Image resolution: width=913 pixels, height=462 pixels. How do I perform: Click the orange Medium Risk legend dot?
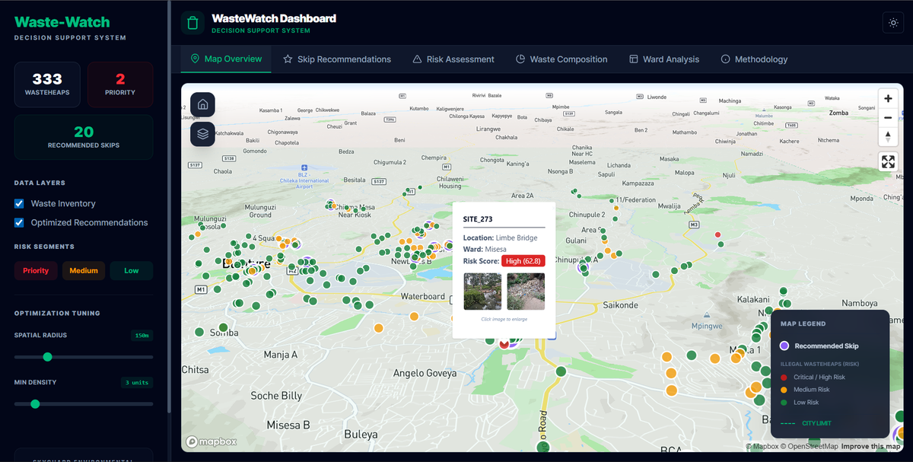[x=784, y=390]
